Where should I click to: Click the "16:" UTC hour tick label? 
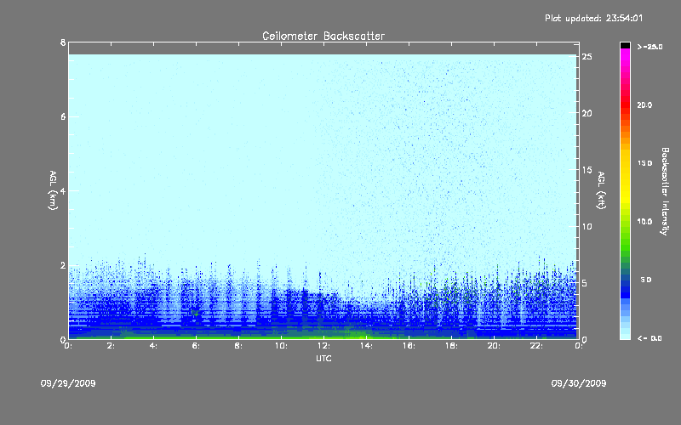click(409, 346)
